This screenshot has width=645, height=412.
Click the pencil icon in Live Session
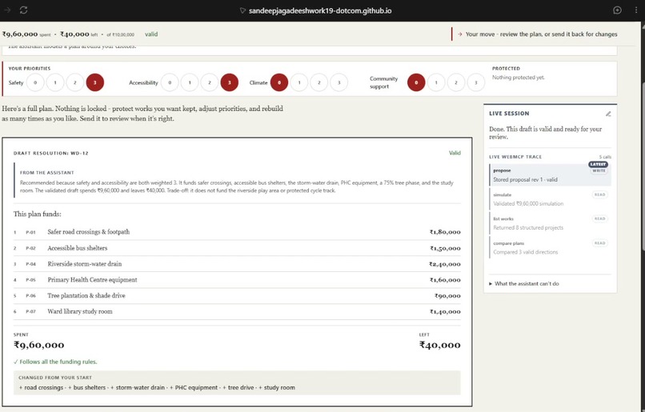[608, 114]
